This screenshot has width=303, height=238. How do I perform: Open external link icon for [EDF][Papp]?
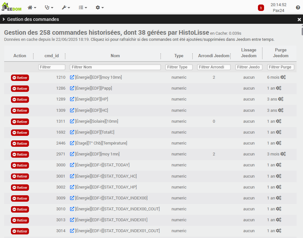(x=72, y=88)
